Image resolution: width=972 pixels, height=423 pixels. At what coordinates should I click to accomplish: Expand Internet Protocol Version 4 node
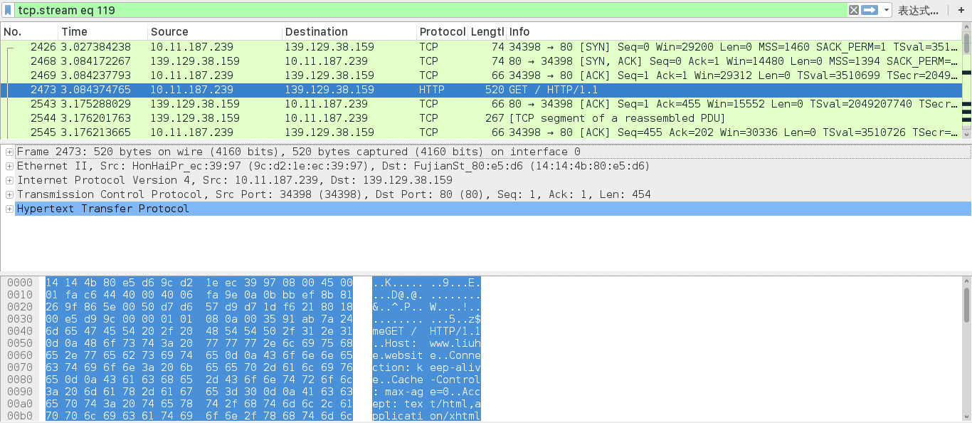pos(9,180)
